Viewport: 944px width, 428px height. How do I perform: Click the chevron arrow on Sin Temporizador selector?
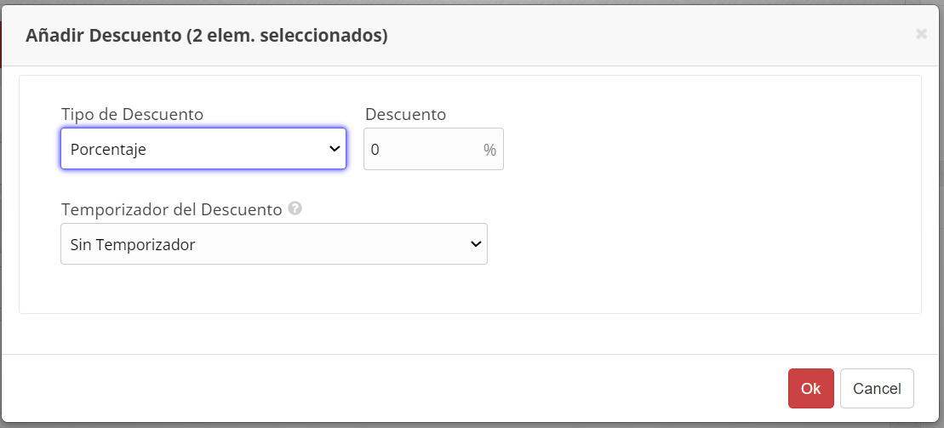pos(476,244)
